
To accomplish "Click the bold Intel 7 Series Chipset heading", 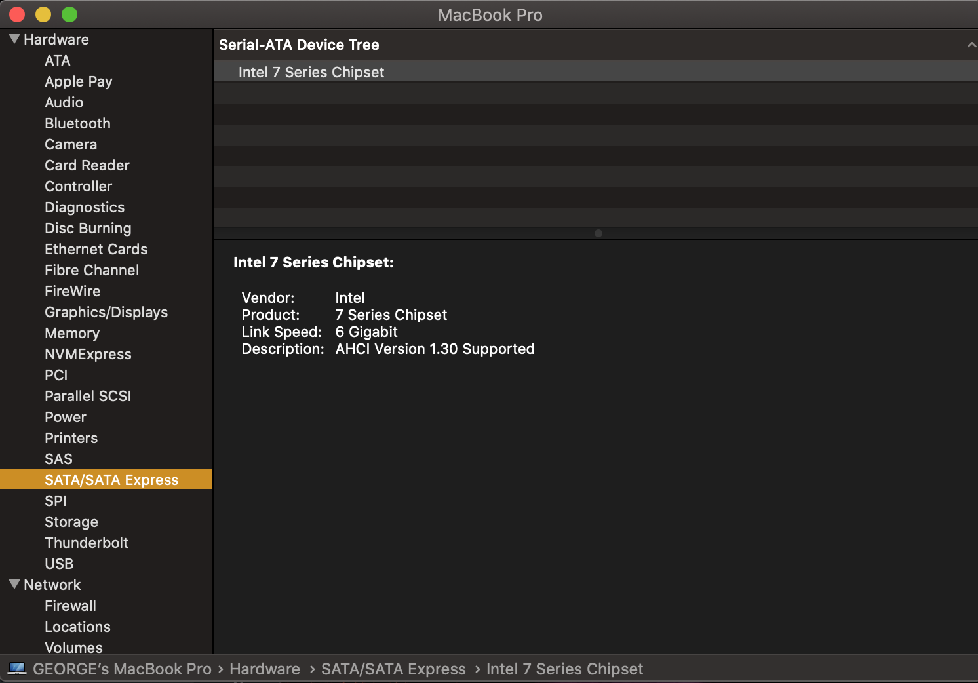I will [x=313, y=262].
